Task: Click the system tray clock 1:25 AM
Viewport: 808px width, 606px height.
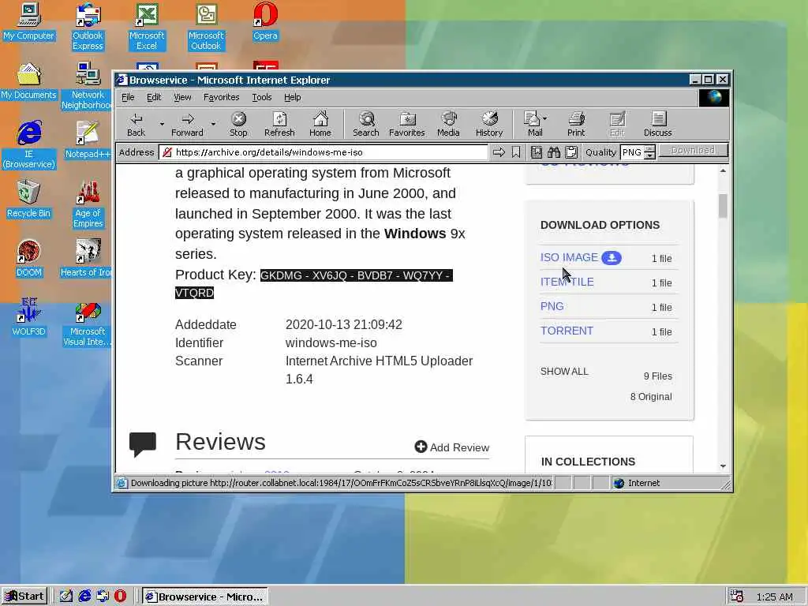Action: [775, 597]
